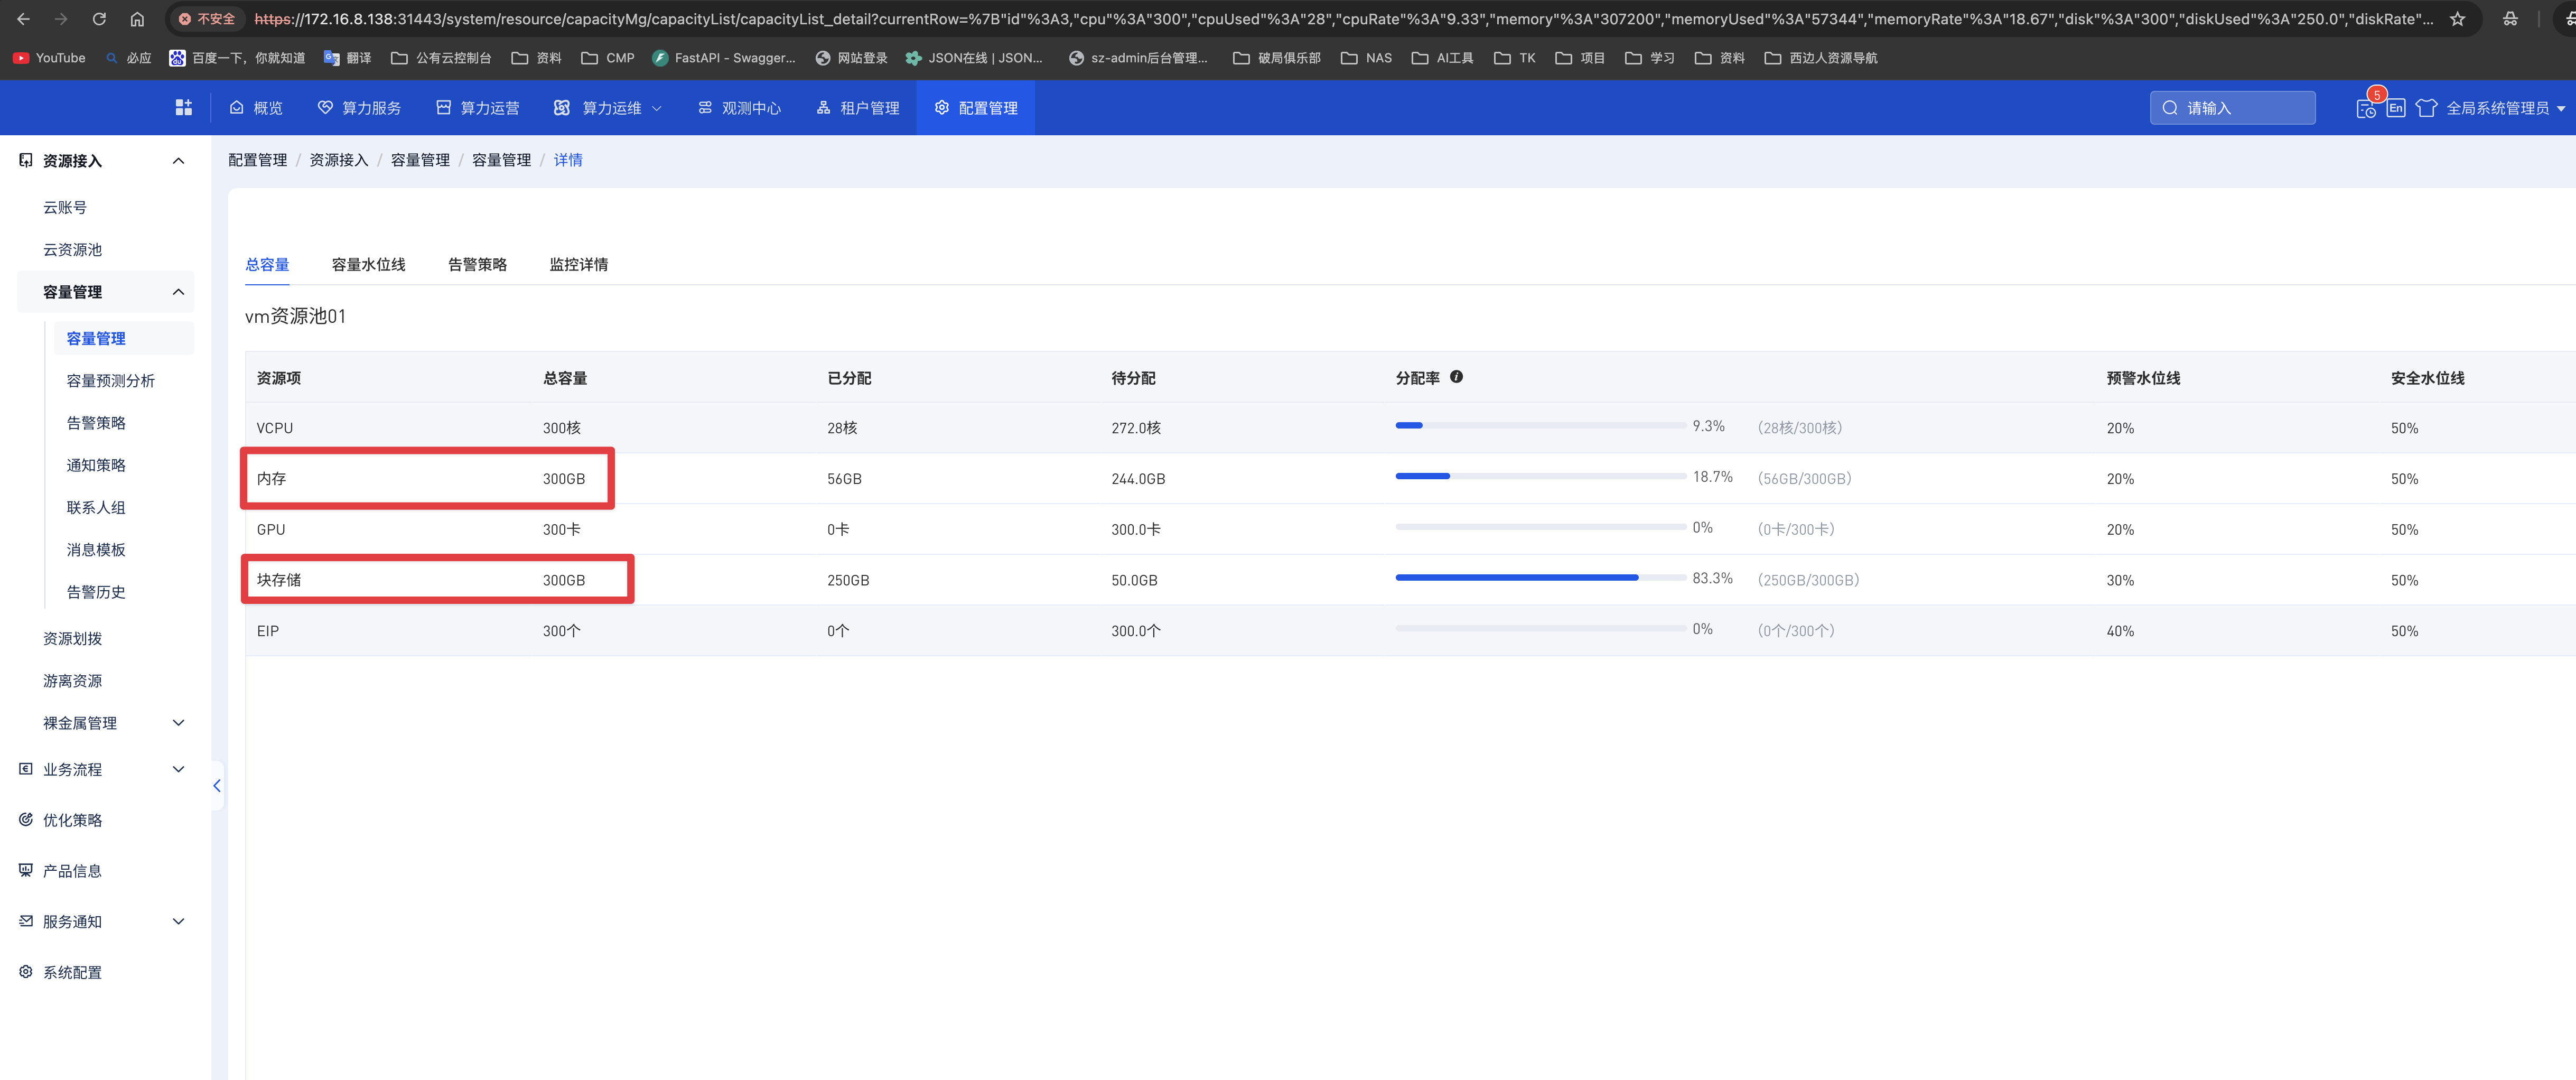Collapse the sidebar with the arrow handle
Screen dimensions: 2576x1080
216,786
